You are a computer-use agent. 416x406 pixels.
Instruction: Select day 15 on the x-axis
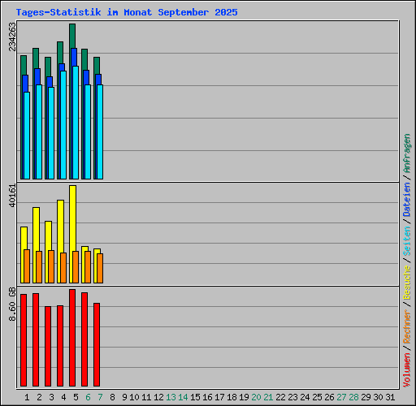point(195,397)
